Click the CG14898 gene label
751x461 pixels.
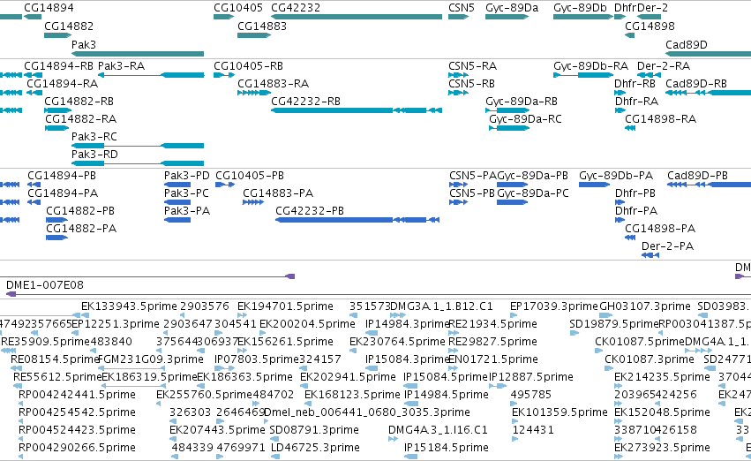tap(650, 26)
